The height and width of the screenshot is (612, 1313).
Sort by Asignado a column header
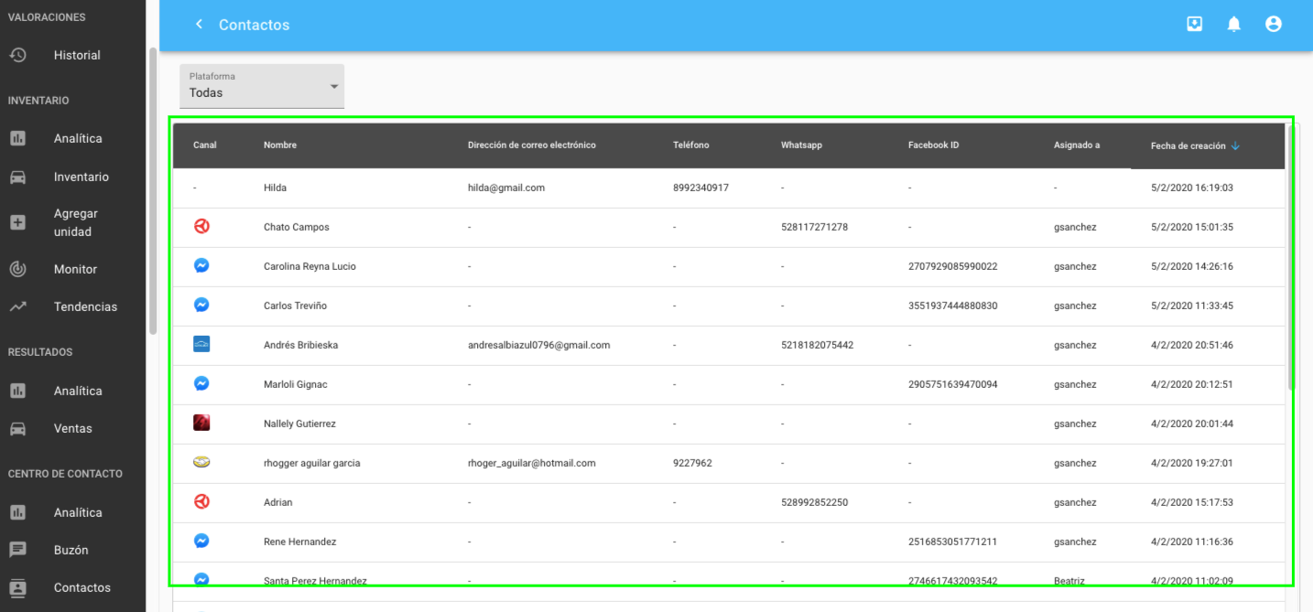coord(1077,145)
